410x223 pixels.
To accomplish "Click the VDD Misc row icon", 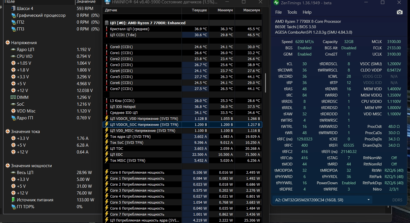I will (x=13, y=111).
